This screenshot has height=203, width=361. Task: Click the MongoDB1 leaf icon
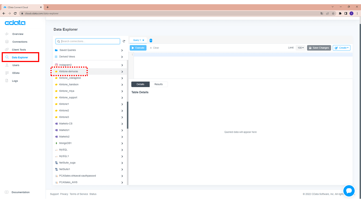click(x=56, y=143)
